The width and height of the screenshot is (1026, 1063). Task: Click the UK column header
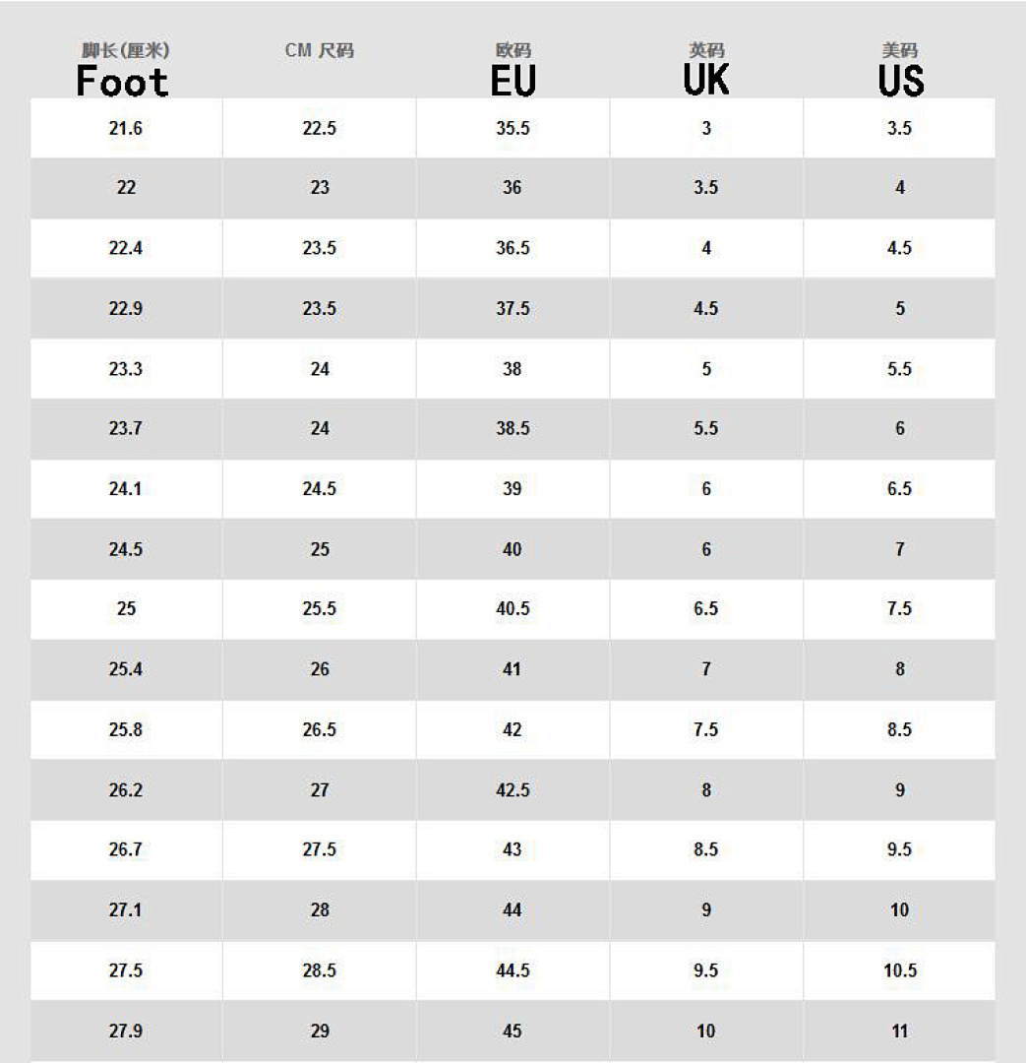tap(706, 79)
